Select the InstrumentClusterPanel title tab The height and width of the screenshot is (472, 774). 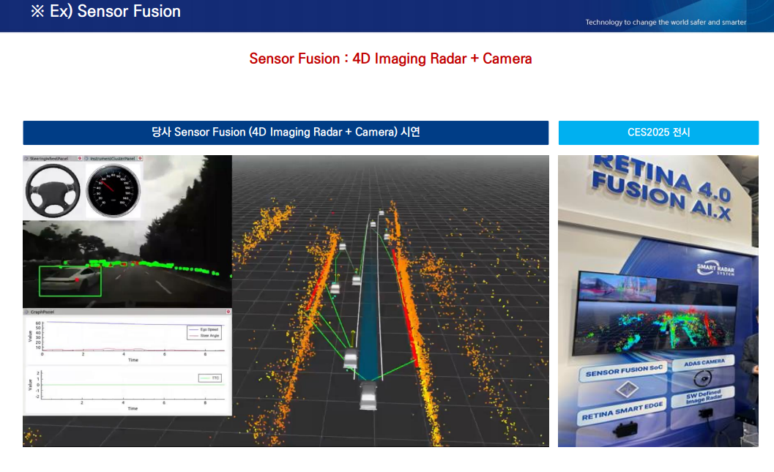pos(113,158)
